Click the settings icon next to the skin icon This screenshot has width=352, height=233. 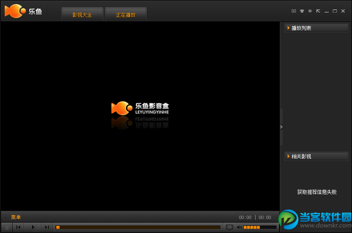(310, 11)
